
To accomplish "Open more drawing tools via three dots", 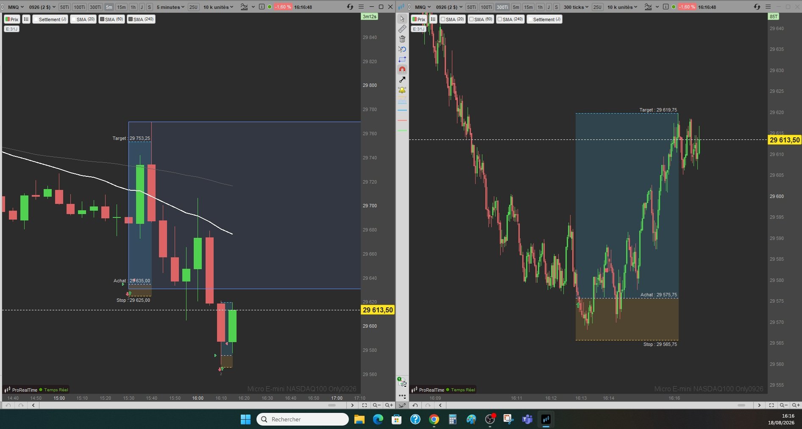I will (x=402, y=396).
